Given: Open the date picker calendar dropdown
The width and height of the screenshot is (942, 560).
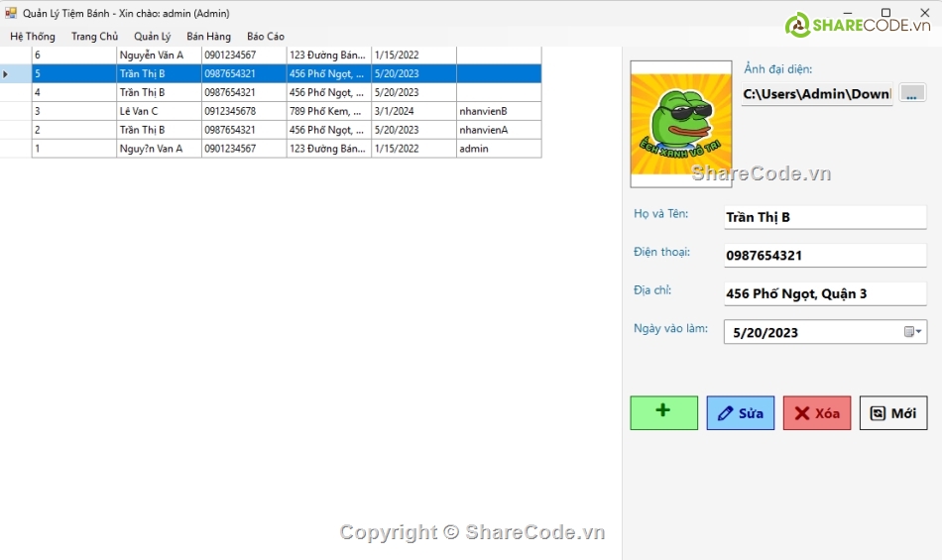Looking at the screenshot, I should [914, 332].
